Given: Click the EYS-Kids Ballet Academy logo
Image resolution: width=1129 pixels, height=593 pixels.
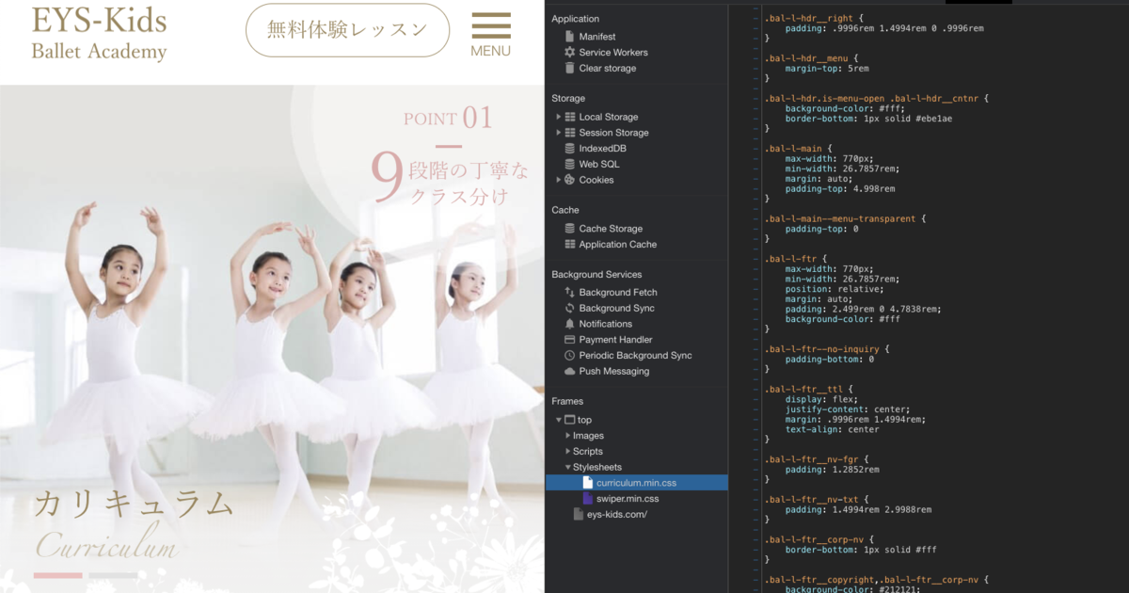Looking at the screenshot, I should point(100,33).
